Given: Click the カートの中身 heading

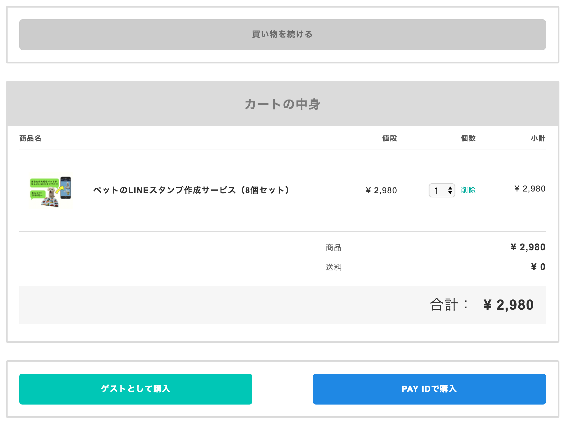Looking at the screenshot, I should [282, 104].
